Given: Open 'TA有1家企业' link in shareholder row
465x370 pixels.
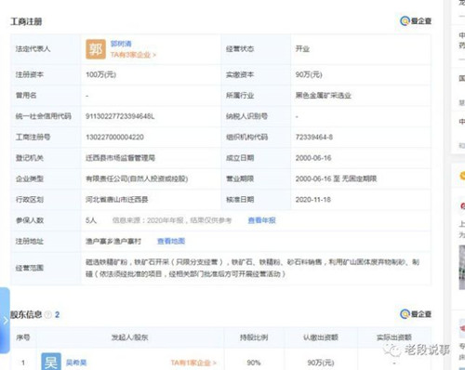Looking at the screenshot, I should pyautogui.click(x=193, y=363).
